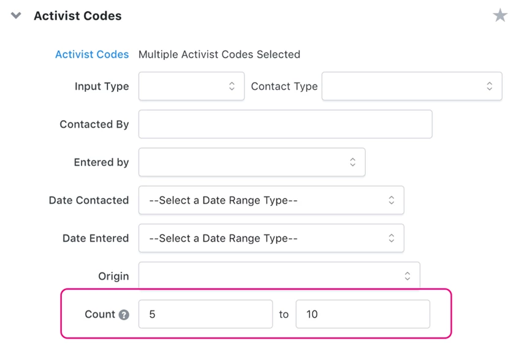Open the Input Type dropdown
Viewport: 521px width, 349px height.
pyautogui.click(x=191, y=86)
